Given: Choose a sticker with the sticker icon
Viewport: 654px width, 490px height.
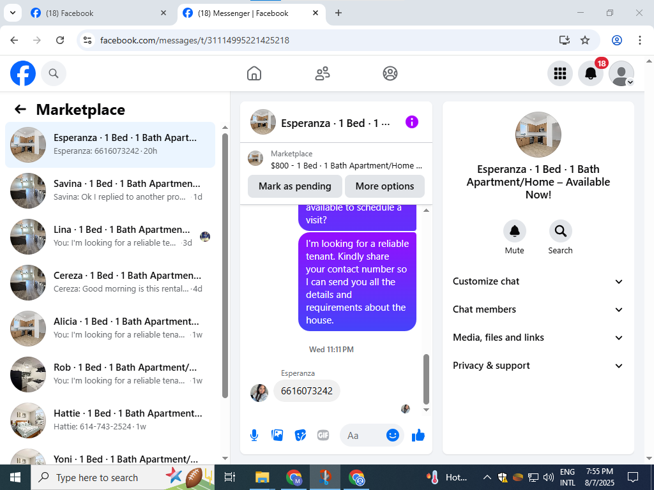Looking at the screenshot, I should [x=300, y=435].
